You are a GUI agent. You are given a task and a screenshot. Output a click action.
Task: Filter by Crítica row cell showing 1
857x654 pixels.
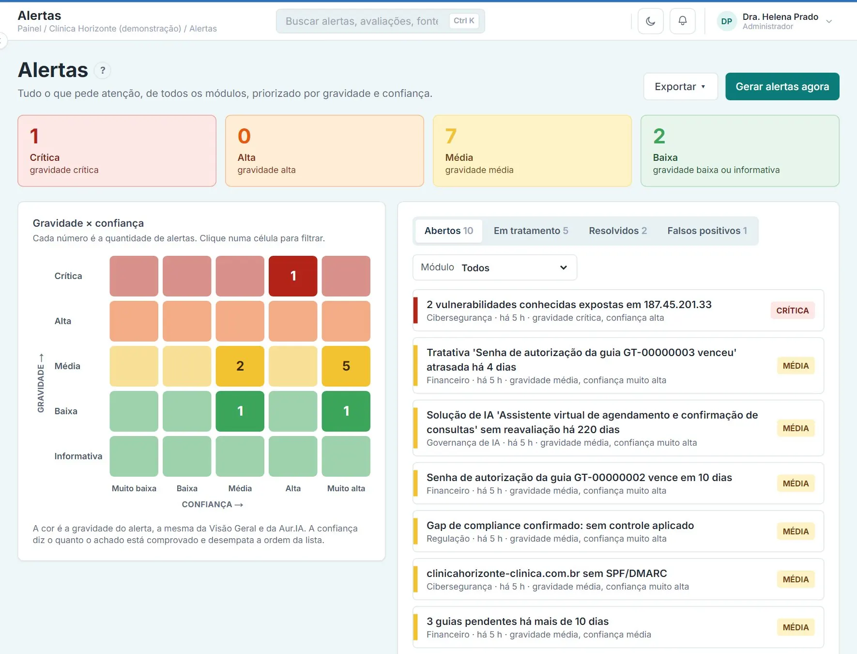pyautogui.click(x=293, y=276)
